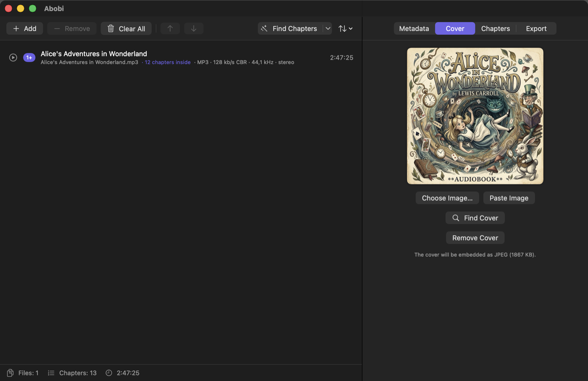The width and height of the screenshot is (588, 381).
Task: Remove Cover from the audiobook
Action: click(475, 238)
